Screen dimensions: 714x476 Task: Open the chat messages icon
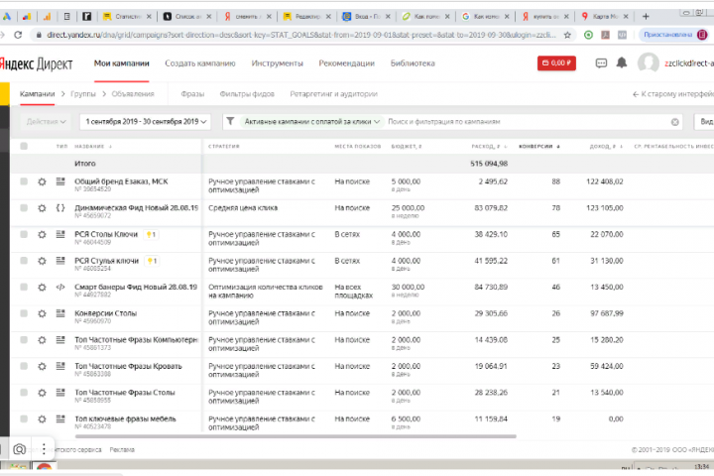point(601,62)
